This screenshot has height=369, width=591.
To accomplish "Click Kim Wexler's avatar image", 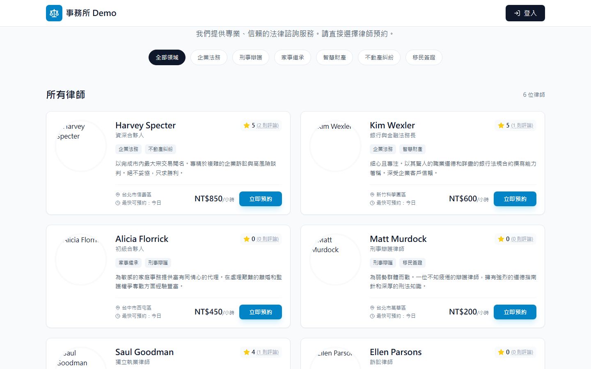I will 335,146.
